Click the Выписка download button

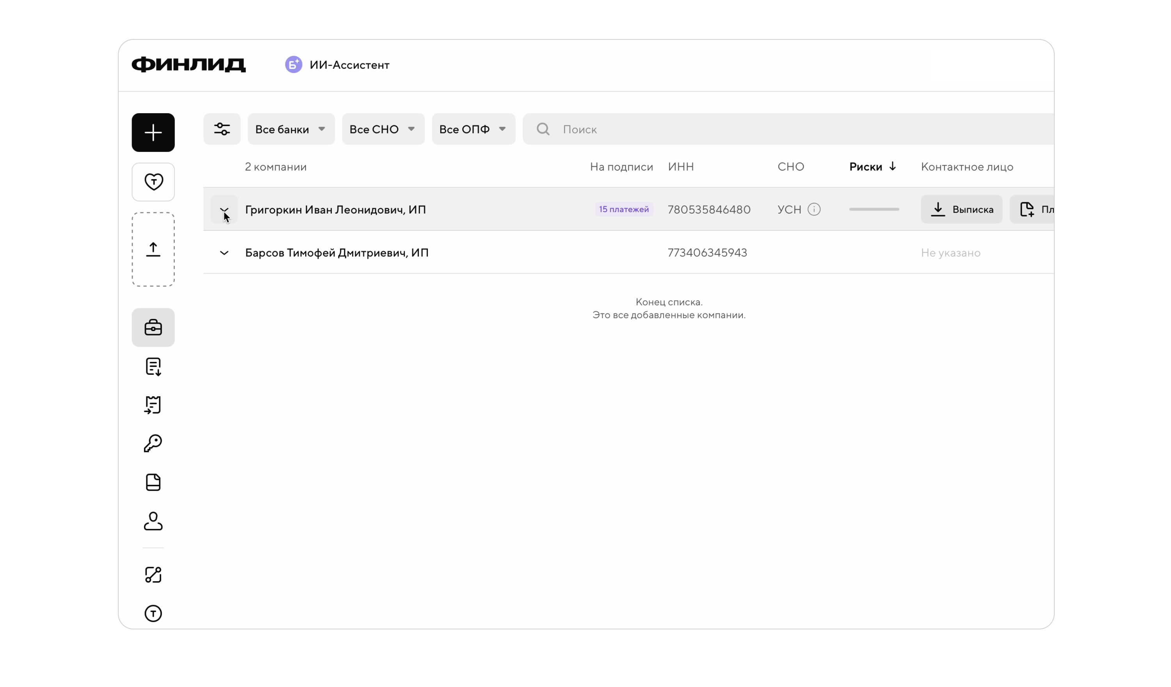(961, 210)
